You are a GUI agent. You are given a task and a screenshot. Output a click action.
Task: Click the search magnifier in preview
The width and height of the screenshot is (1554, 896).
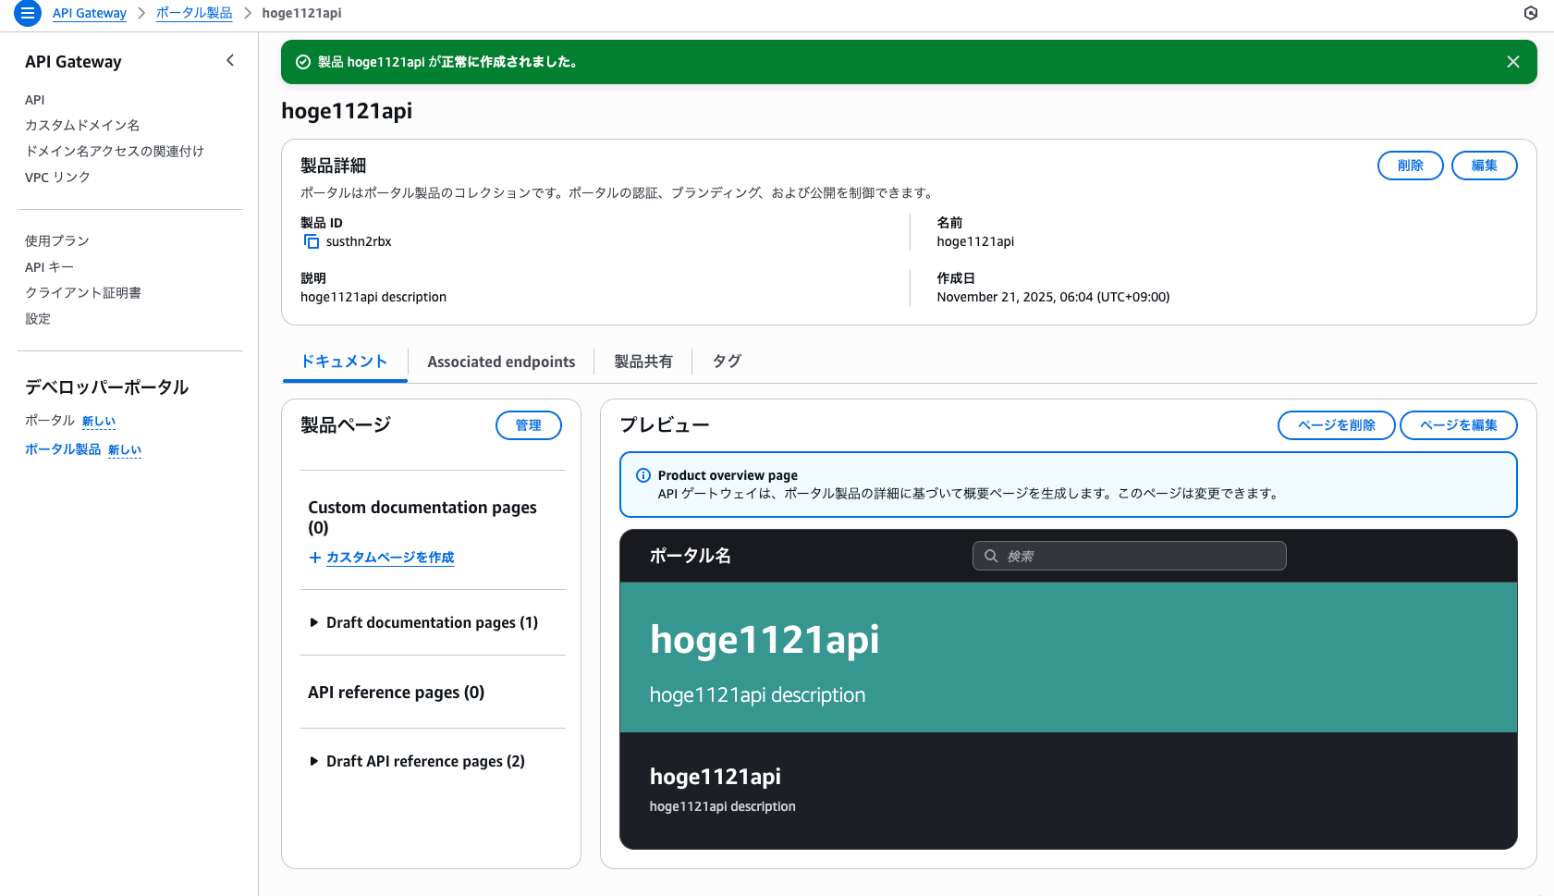(x=991, y=556)
